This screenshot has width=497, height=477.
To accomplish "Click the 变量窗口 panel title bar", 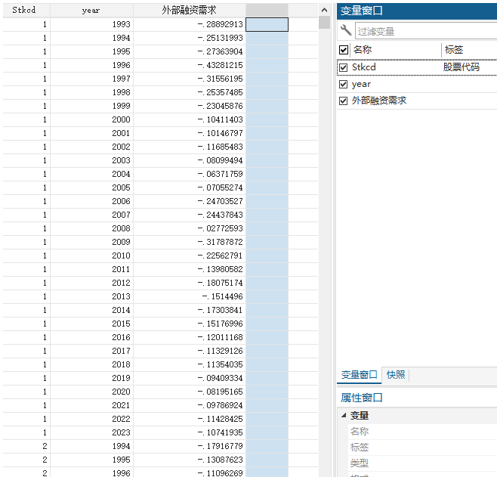I will 417,11.
